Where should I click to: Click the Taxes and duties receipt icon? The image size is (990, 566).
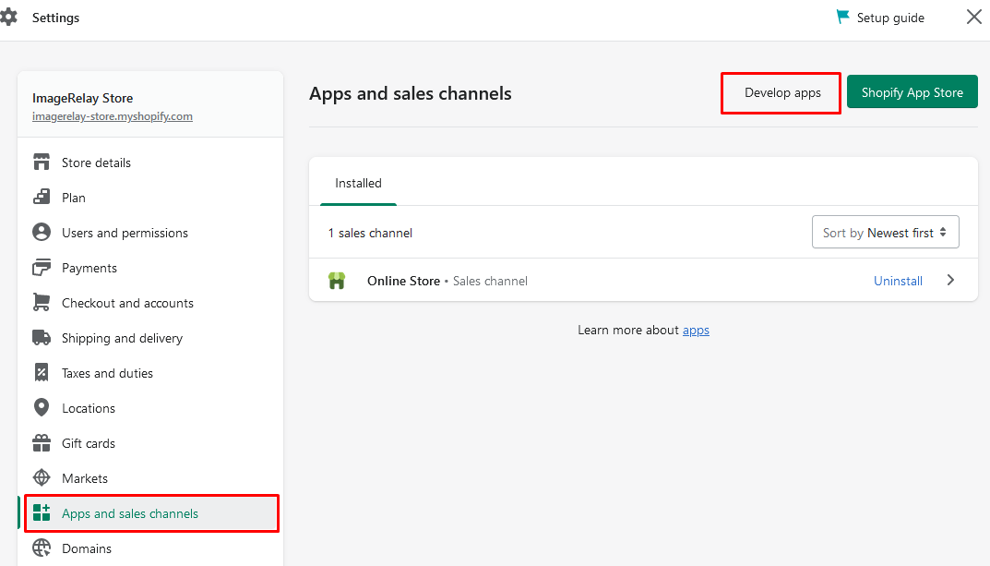[x=41, y=373]
